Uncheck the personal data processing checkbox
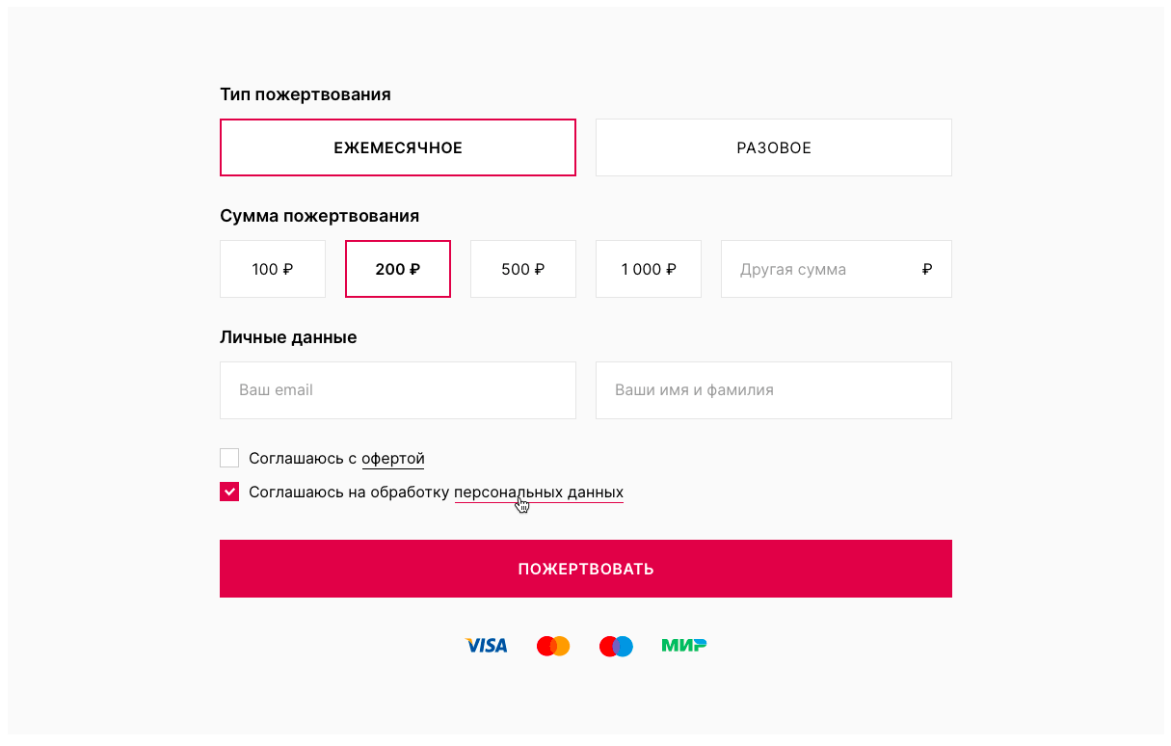This screenshot has height=746, width=1171. 229,492
